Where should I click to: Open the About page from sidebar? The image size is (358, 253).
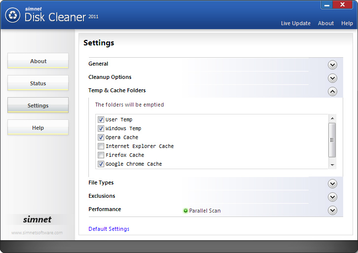click(x=38, y=61)
